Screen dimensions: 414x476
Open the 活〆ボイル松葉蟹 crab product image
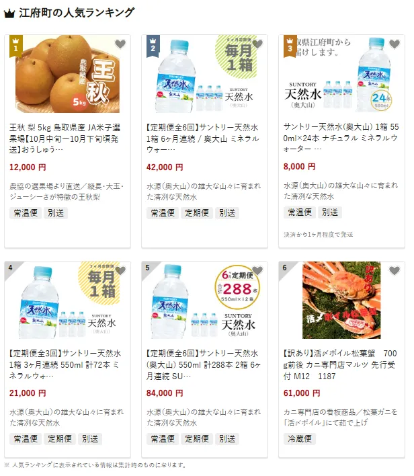click(x=341, y=300)
